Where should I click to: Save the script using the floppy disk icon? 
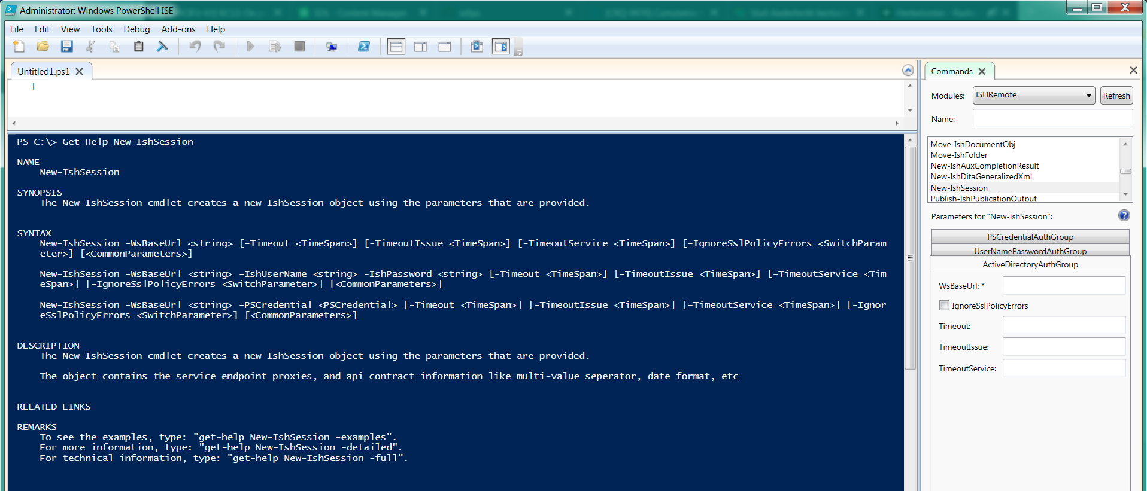coord(66,47)
